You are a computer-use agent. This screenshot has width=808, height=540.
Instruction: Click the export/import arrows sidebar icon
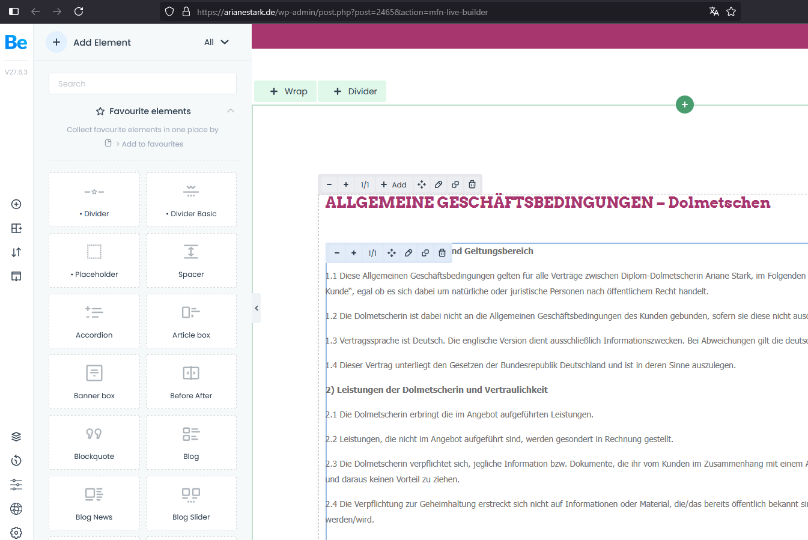pos(16,252)
